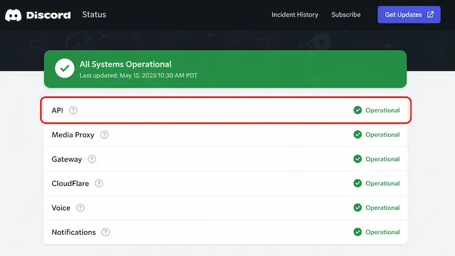Click the green check icon in the CloudFlare row
This screenshot has width=455, height=256.
pos(357,184)
